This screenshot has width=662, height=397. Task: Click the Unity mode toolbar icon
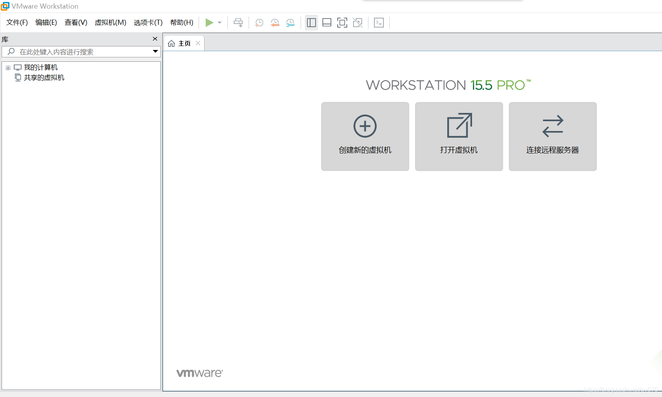click(357, 23)
